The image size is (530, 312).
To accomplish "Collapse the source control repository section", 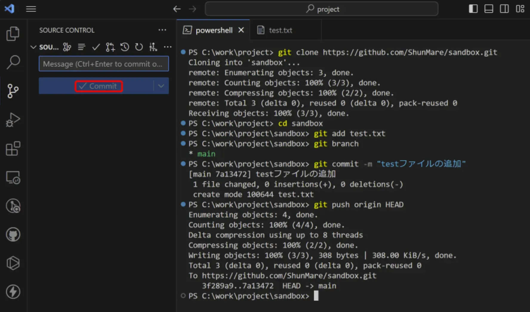I will point(33,47).
